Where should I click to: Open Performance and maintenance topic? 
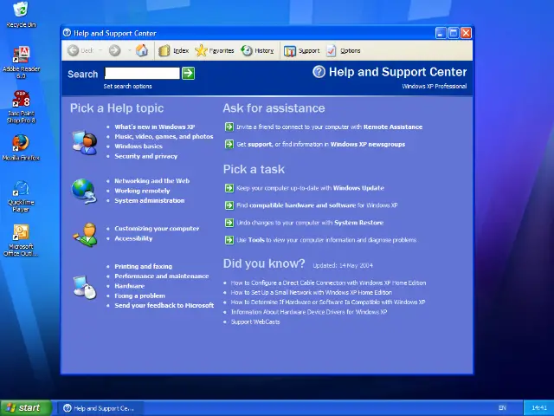pyautogui.click(x=162, y=276)
